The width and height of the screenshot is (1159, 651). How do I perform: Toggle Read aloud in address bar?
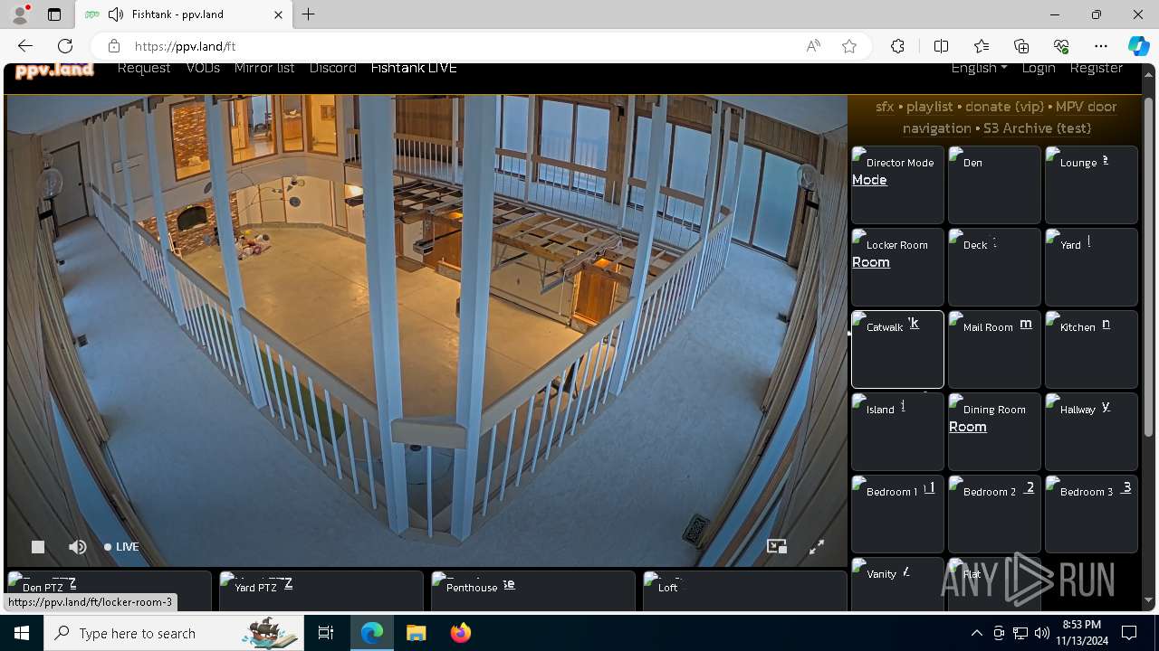coord(813,46)
